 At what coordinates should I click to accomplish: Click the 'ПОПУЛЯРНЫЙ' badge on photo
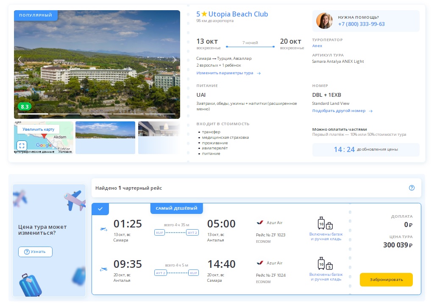point(36,15)
